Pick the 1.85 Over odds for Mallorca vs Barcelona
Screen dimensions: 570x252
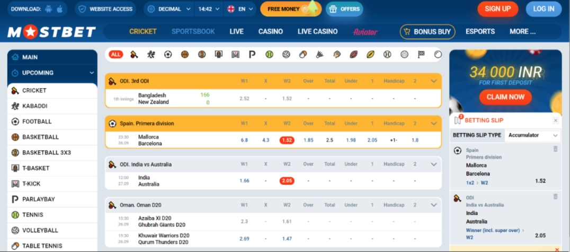308,140
